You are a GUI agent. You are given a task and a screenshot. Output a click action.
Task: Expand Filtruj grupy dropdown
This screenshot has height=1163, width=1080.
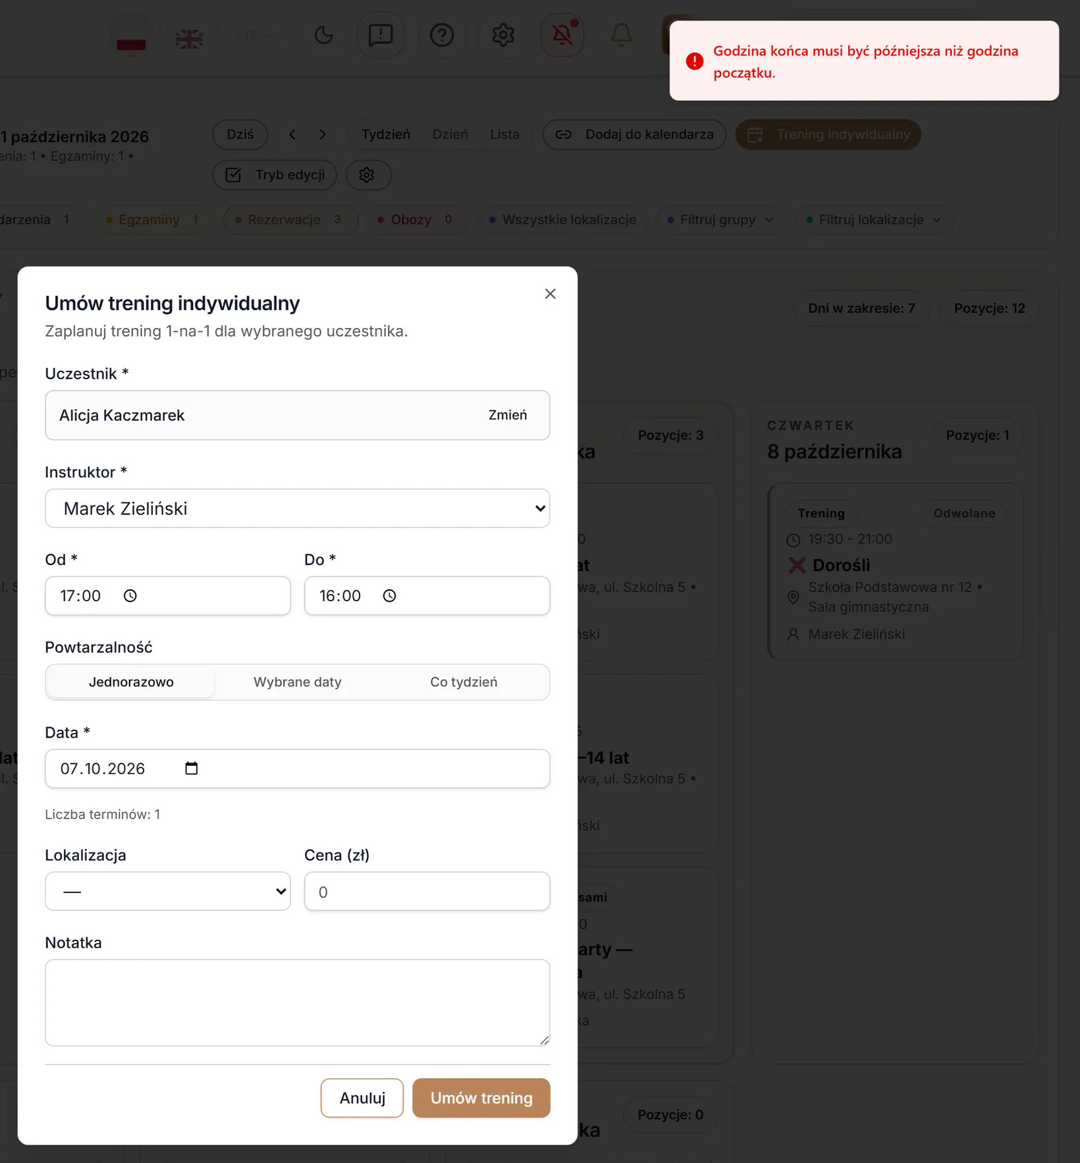pyautogui.click(x=721, y=220)
